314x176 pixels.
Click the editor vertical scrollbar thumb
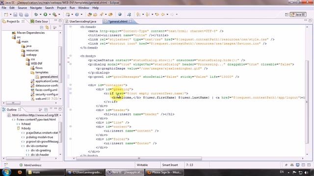tap(307, 102)
